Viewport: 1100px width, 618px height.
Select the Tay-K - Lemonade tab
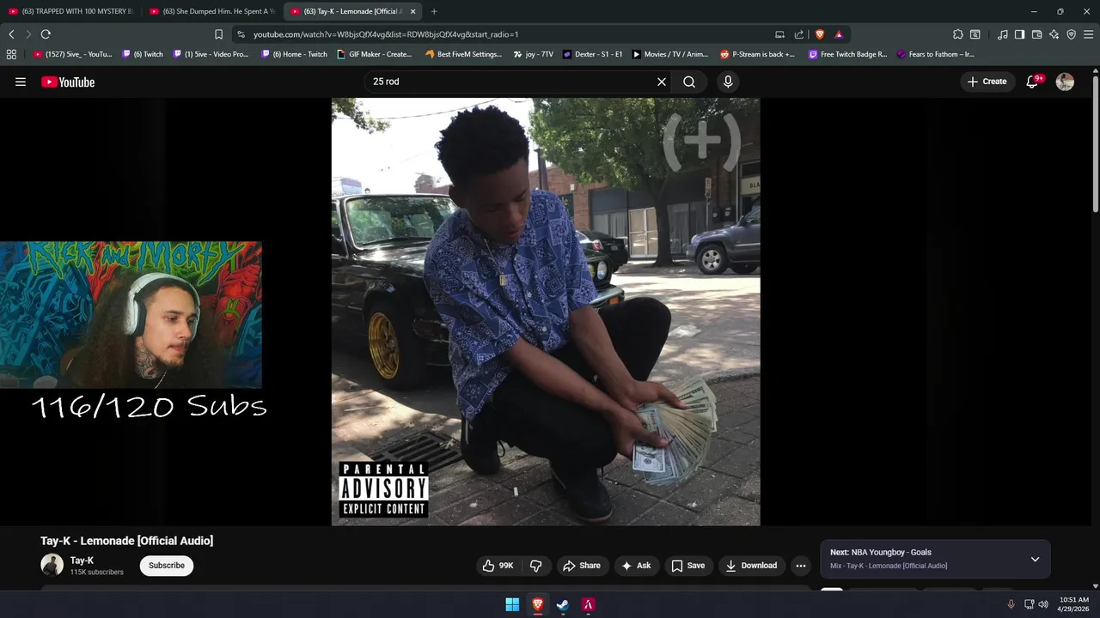(351, 11)
